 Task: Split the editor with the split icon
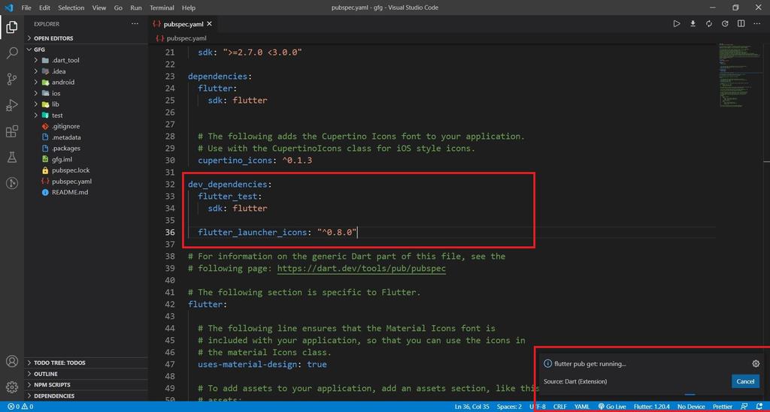pos(741,23)
